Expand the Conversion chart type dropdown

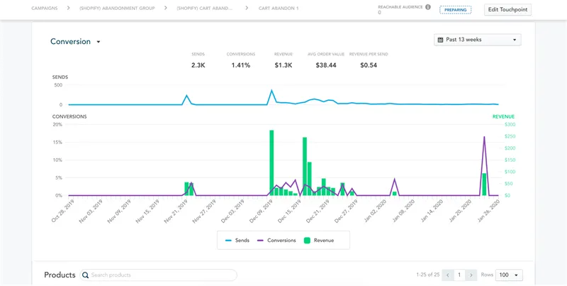coord(75,42)
